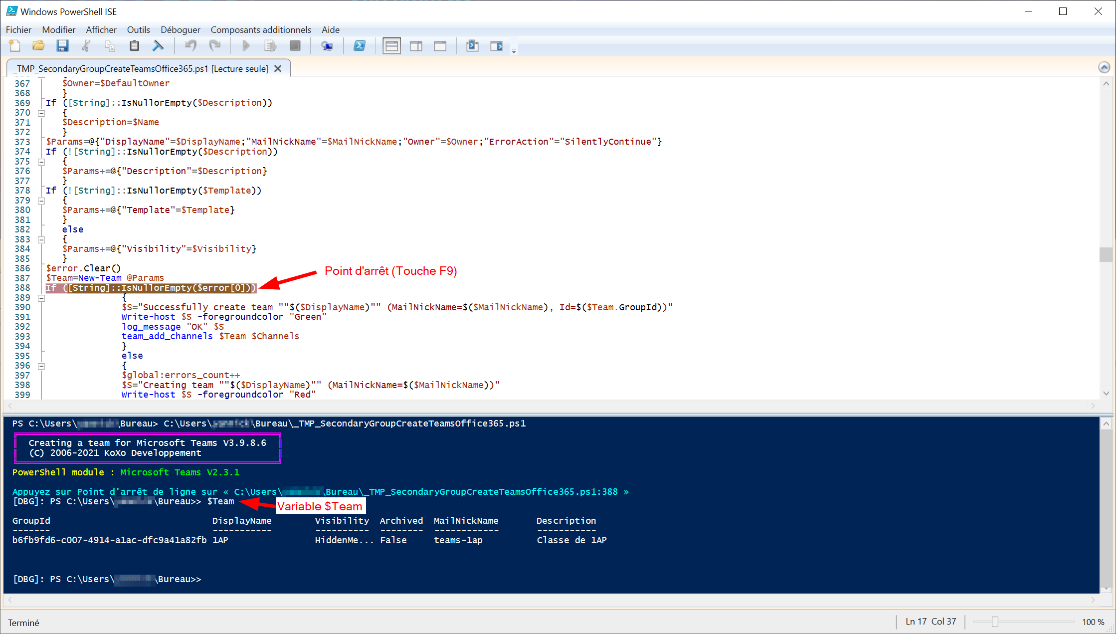
Task: Collapse code block at line 375
Action: (x=42, y=162)
